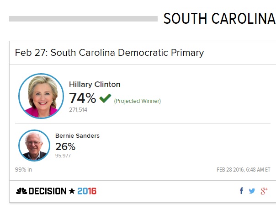Click the gray header bar
The height and width of the screenshot is (205, 276).
(x=83, y=19)
